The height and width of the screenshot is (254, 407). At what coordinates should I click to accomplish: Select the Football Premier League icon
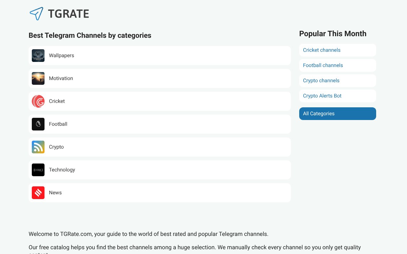tap(38, 124)
